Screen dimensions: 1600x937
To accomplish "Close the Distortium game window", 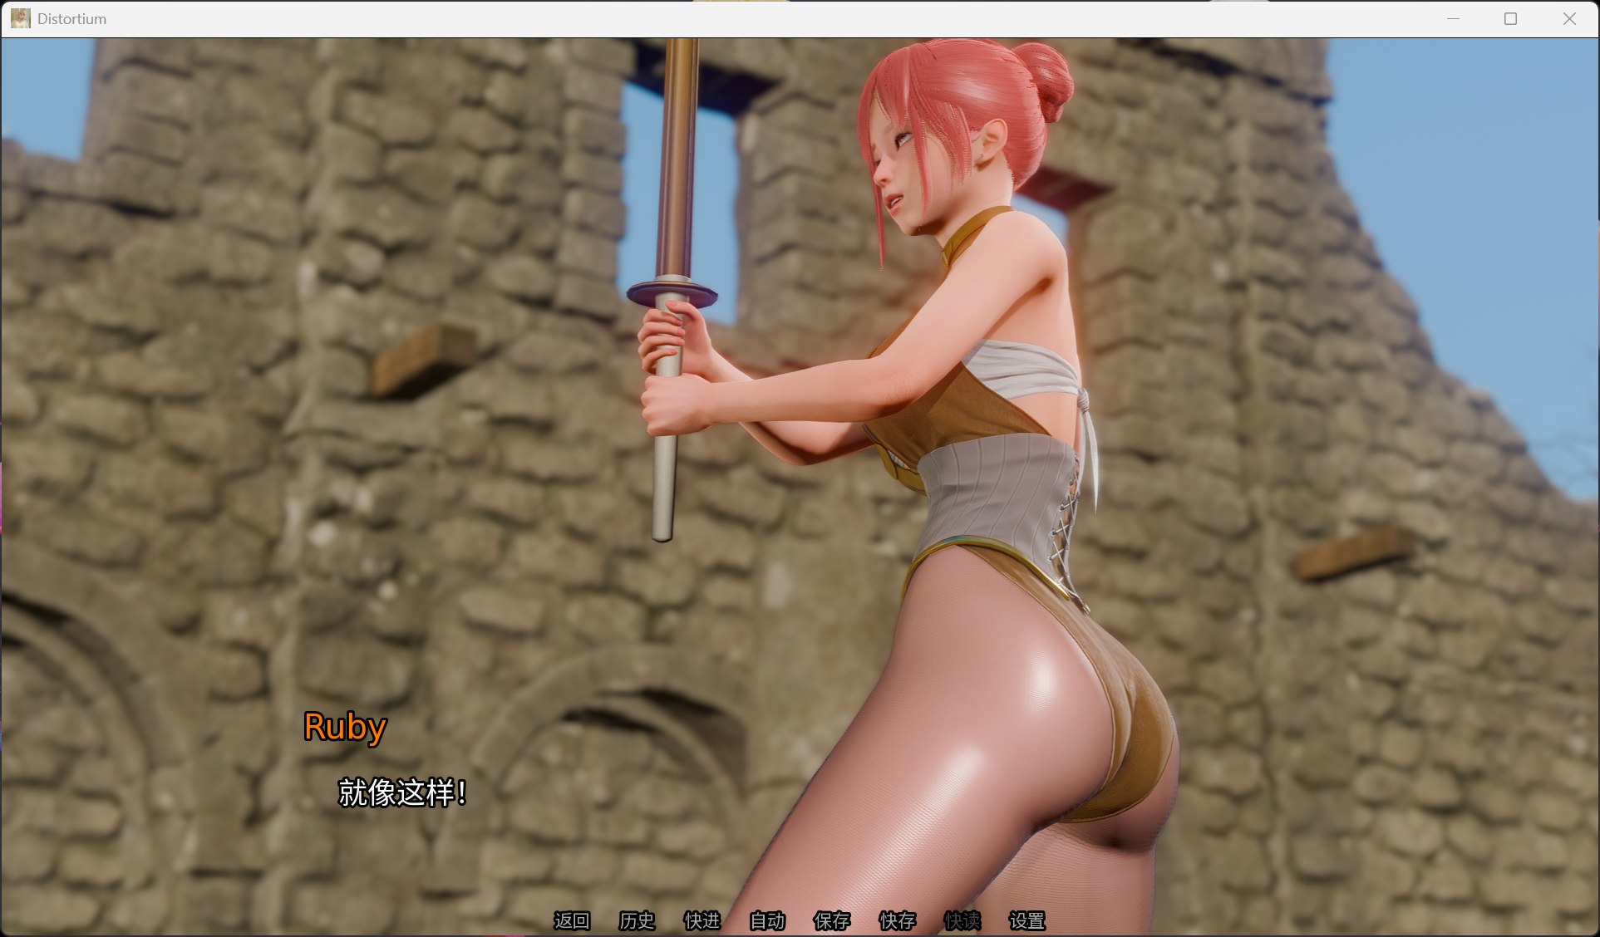I will coord(1569,18).
